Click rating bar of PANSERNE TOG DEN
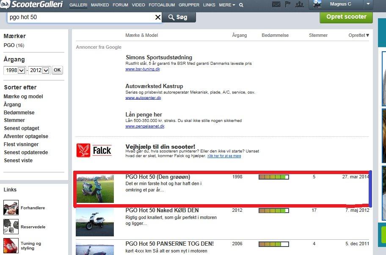Viewport: 386px width, 255px height. click(274, 244)
